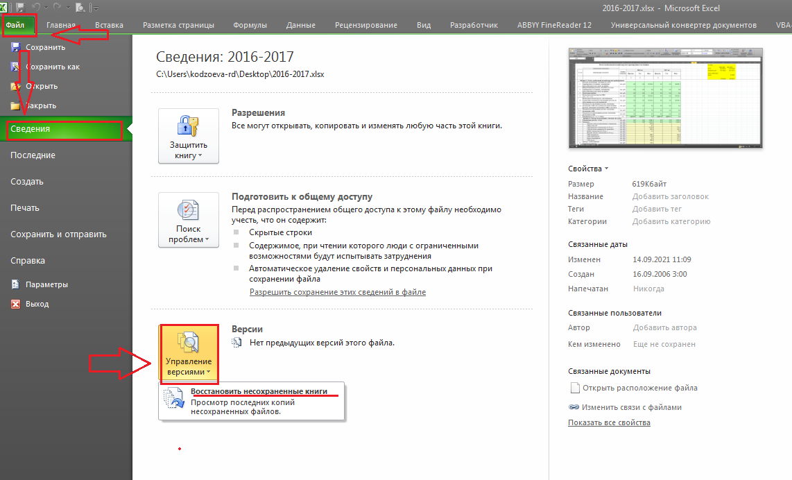
Task: Click the Еще не сохранен value
Action: tap(664, 344)
